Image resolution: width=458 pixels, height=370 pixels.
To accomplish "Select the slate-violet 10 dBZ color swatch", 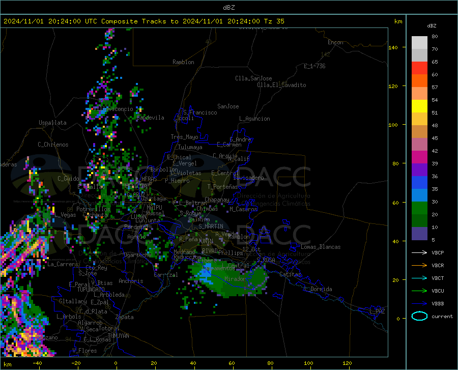I will [419, 234].
